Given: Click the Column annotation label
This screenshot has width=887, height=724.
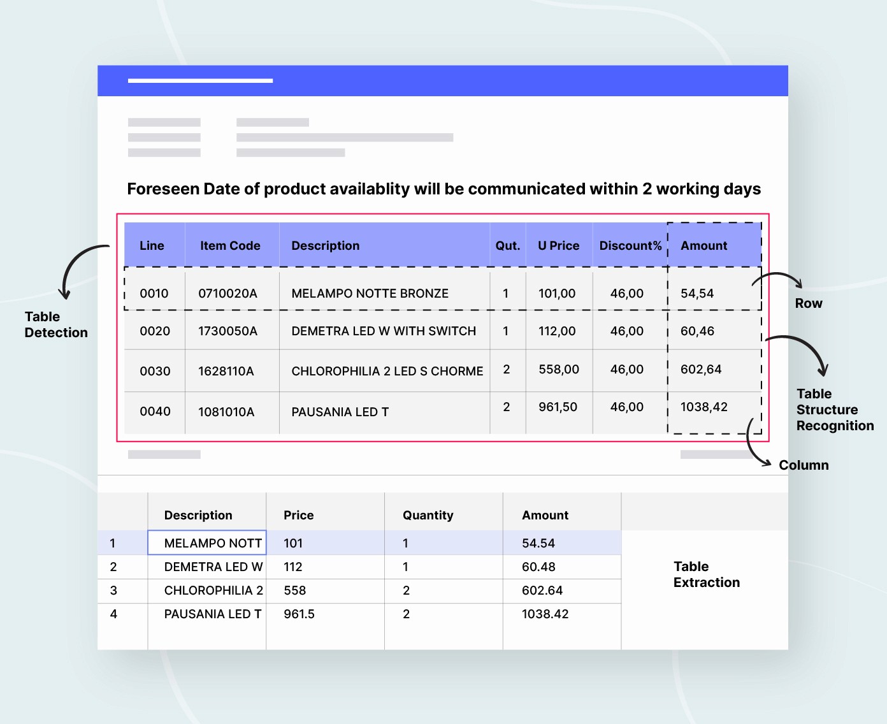Looking at the screenshot, I should [804, 465].
